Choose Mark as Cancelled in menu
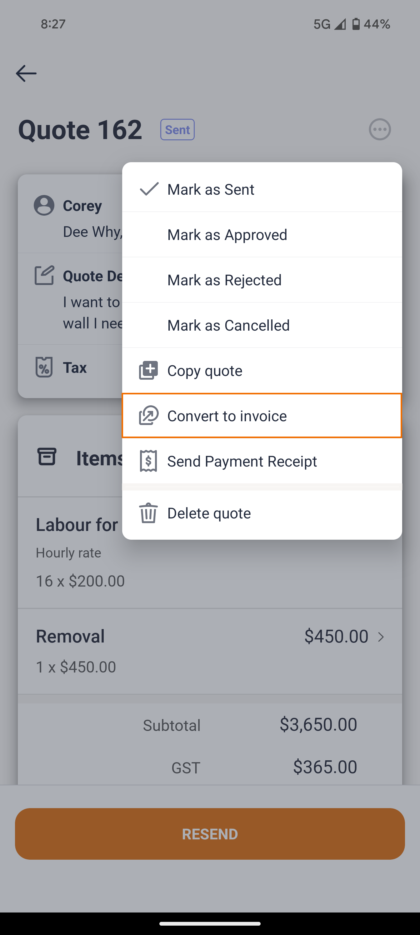This screenshot has width=420, height=935. tap(228, 325)
